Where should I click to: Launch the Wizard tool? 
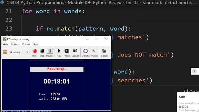pyautogui.click(x=94, y=53)
